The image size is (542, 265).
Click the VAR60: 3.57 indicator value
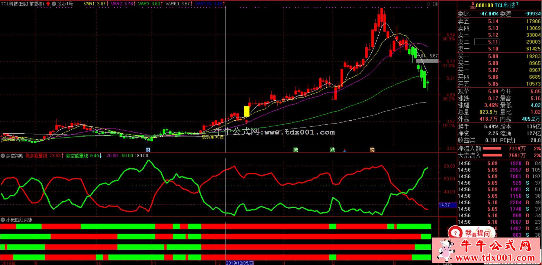tap(179, 4)
